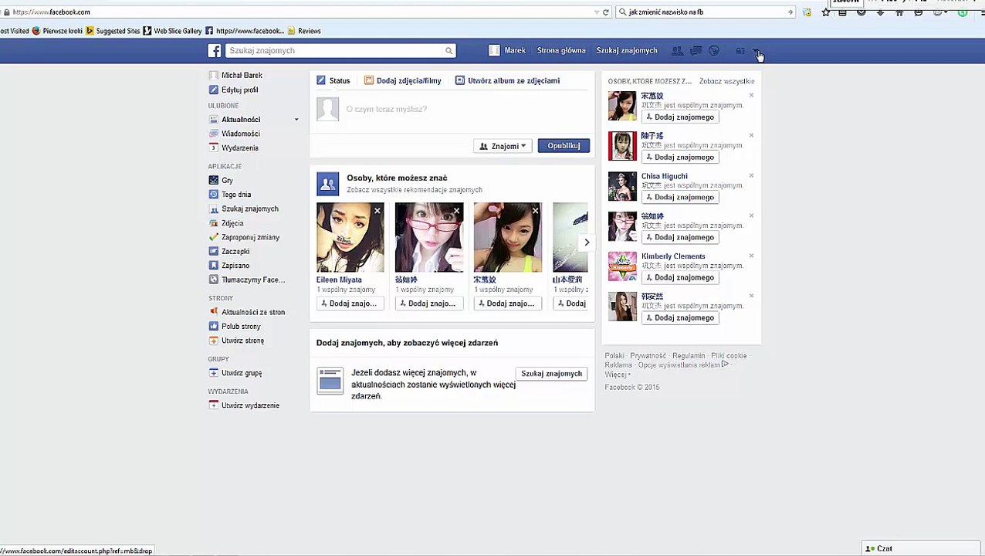Click Utwórz wydarzenie icon
985x556 pixels.
pyautogui.click(x=214, y=405)
